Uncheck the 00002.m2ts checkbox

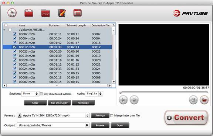tap(15, 34)
